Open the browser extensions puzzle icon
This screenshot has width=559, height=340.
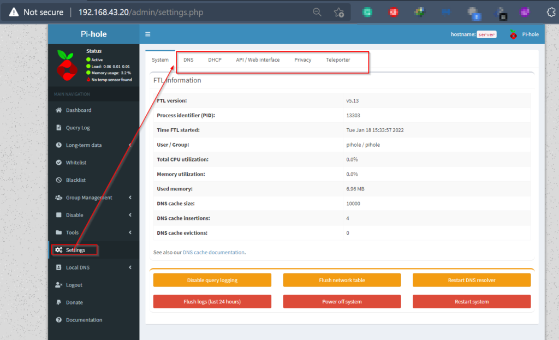coord(551,12)
